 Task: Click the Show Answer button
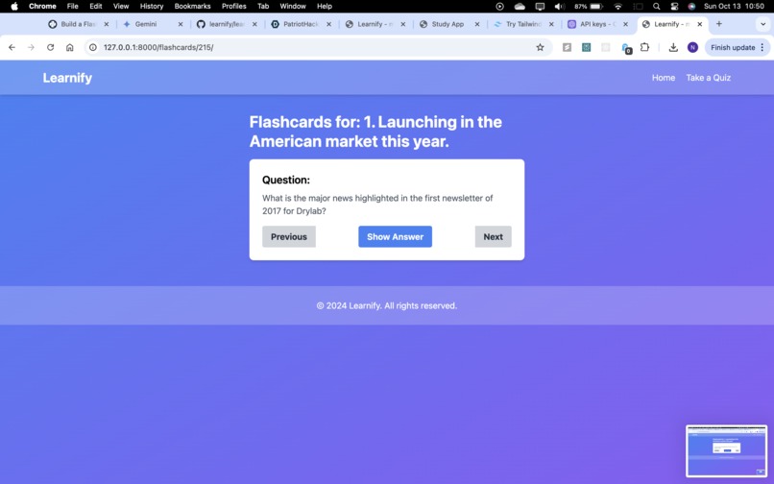395,236
